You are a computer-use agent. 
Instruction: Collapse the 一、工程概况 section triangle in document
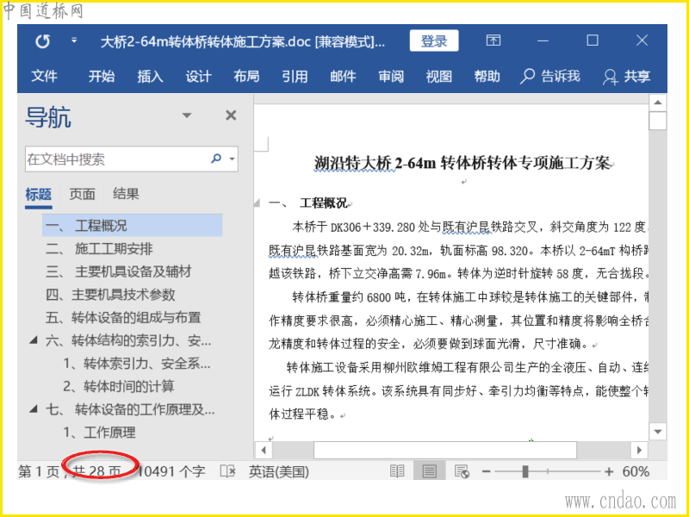coord(258,202)
